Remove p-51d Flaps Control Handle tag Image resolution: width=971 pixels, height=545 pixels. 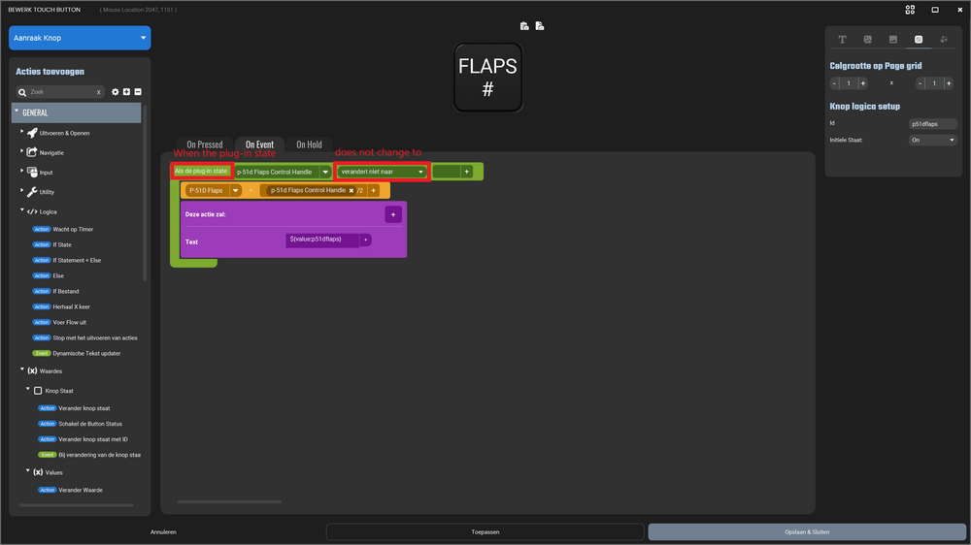click(352, 190)
